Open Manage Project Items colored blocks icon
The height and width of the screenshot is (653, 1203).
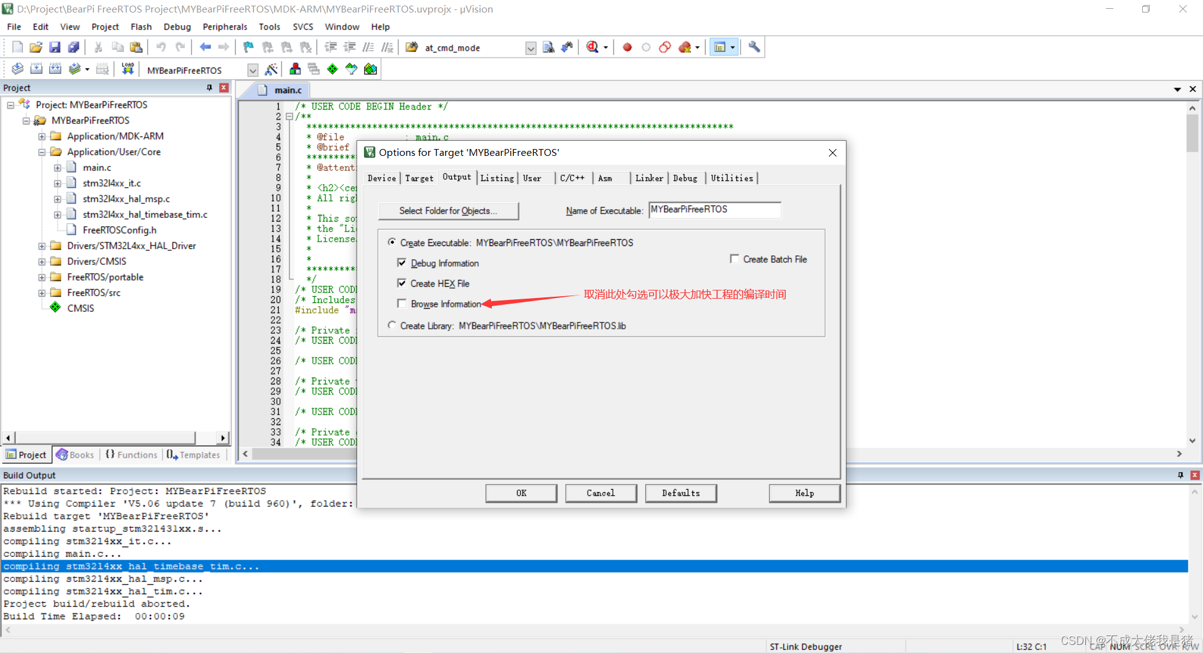[x=295, y=69]
